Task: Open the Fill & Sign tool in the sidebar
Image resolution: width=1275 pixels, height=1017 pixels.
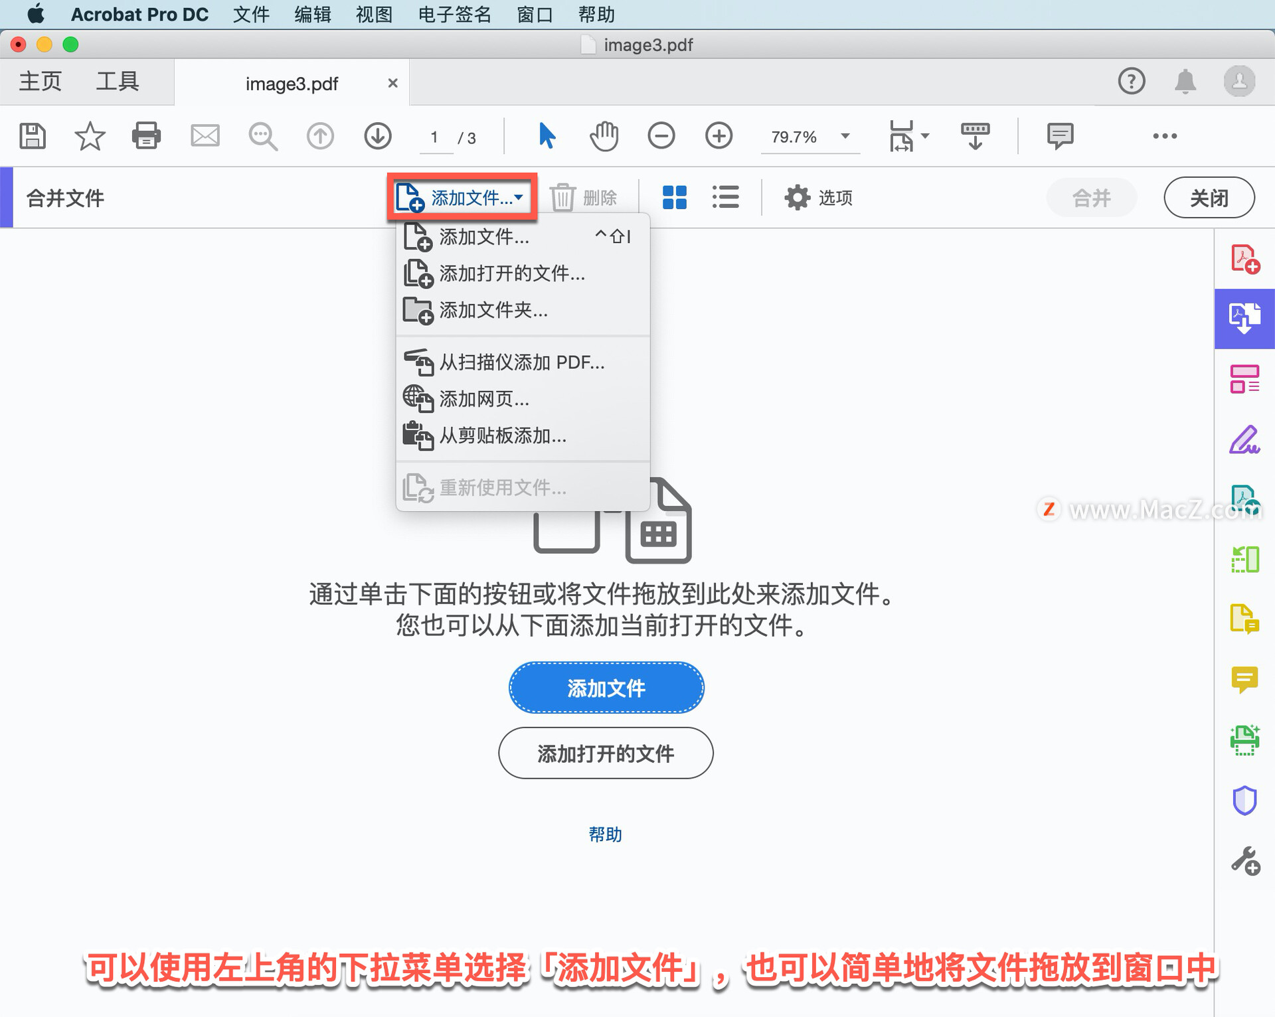Action: click(1244, 439)
